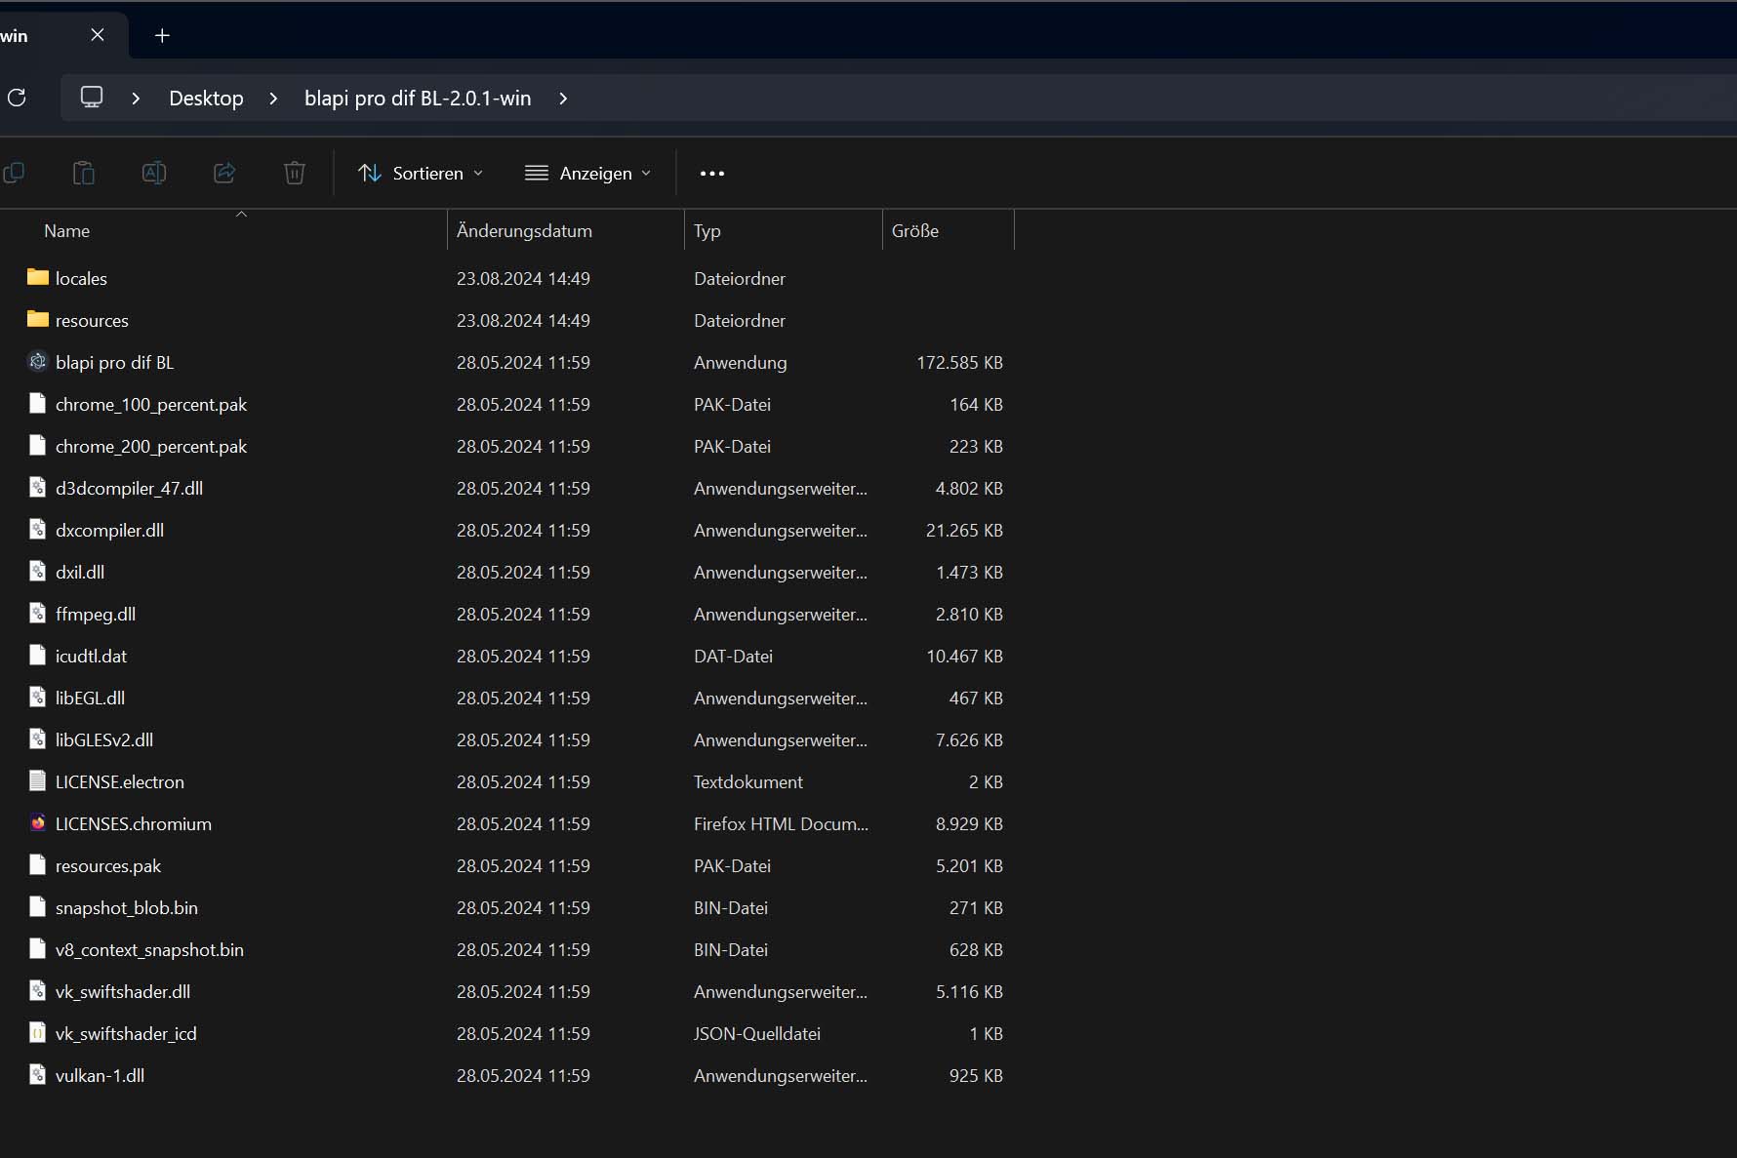Click the libEGL.dll file icon

tap(38, 697)
